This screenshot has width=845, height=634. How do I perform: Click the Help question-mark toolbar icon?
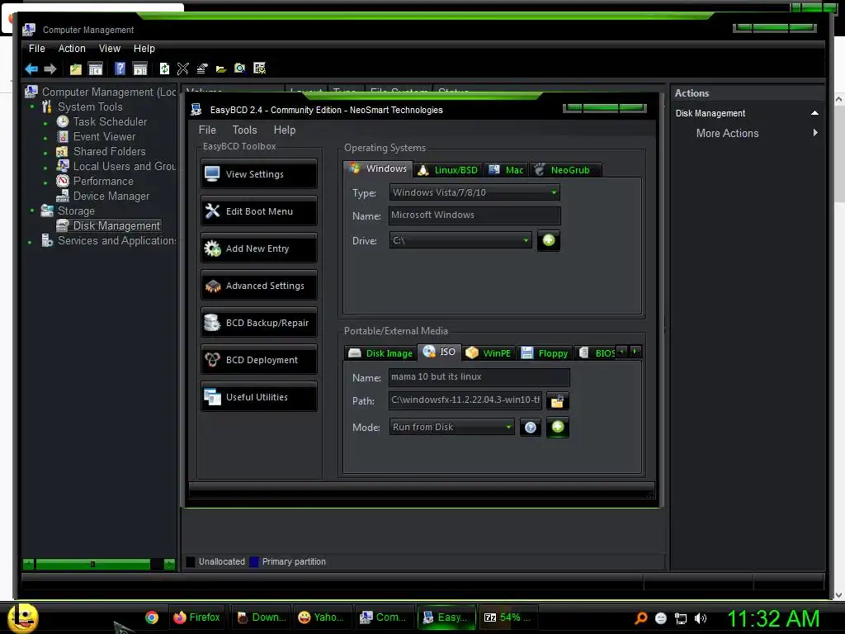click(x=120, y=69)
